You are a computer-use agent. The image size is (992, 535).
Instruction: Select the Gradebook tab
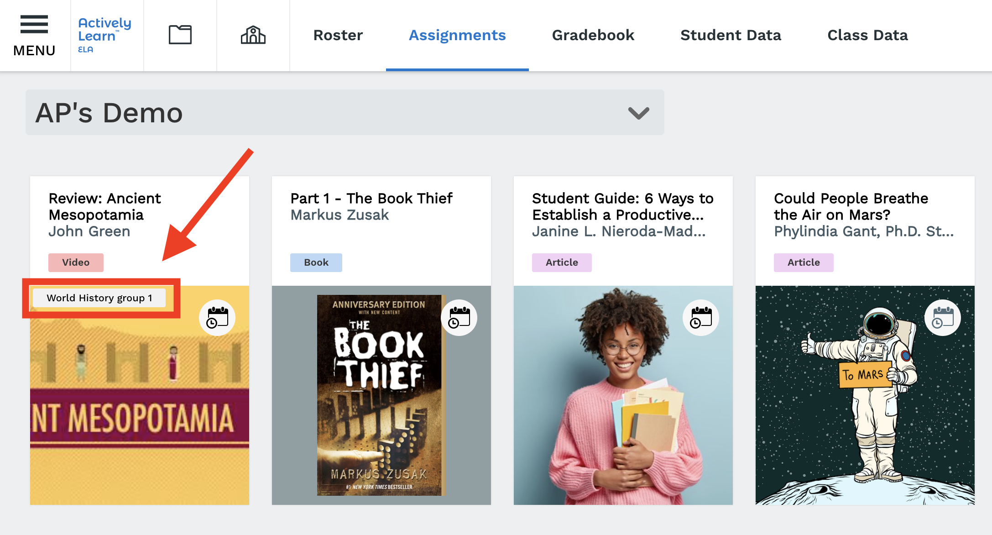point(593,35)
